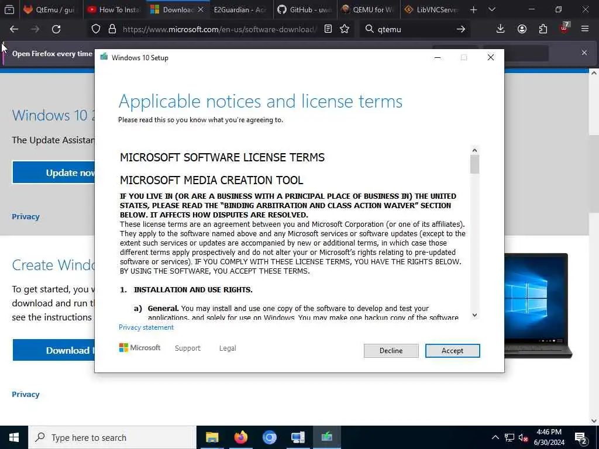This screenshot has height=449, width=599.
Task: Click the network tray icon
Action: pyautogui.click(x=510, y=437)
